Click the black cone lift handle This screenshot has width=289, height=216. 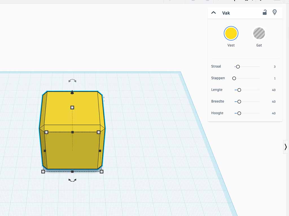[72, 92]
